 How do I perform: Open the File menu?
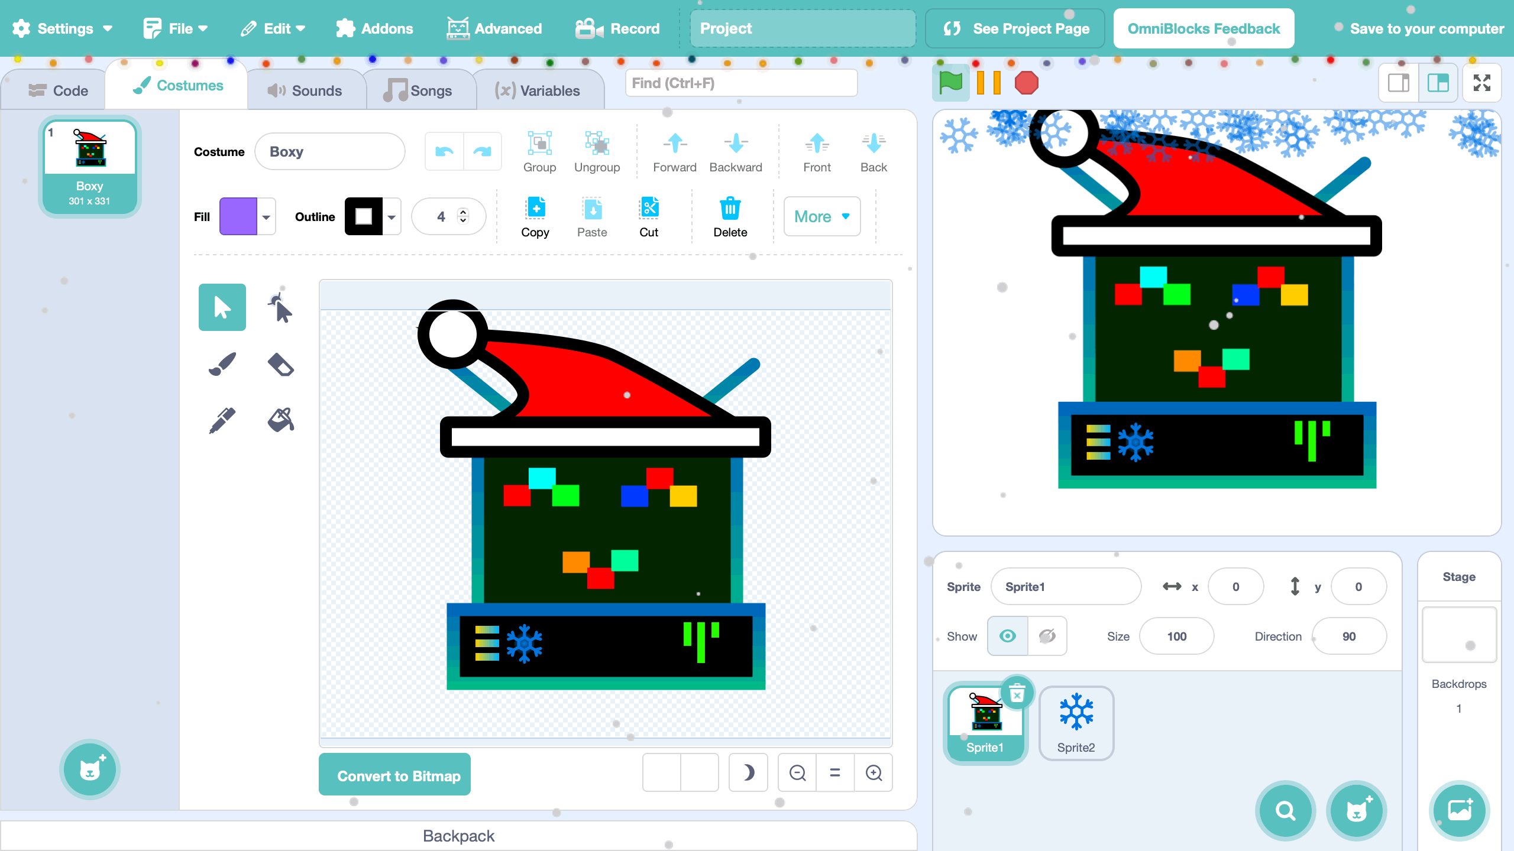click(176, 28)
